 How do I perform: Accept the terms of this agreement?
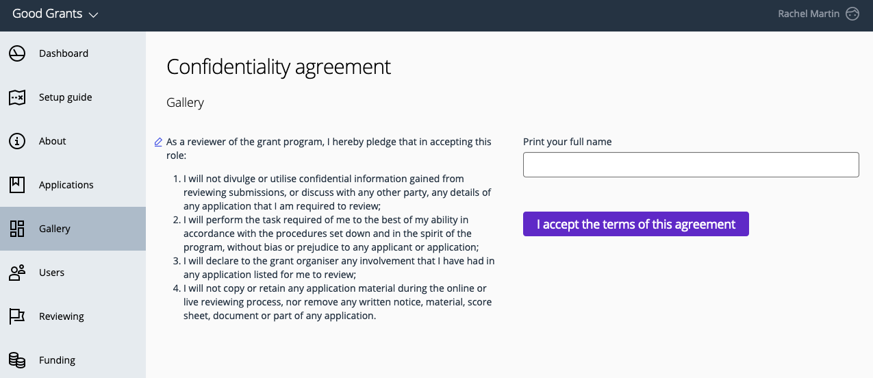tap(636, 224)
